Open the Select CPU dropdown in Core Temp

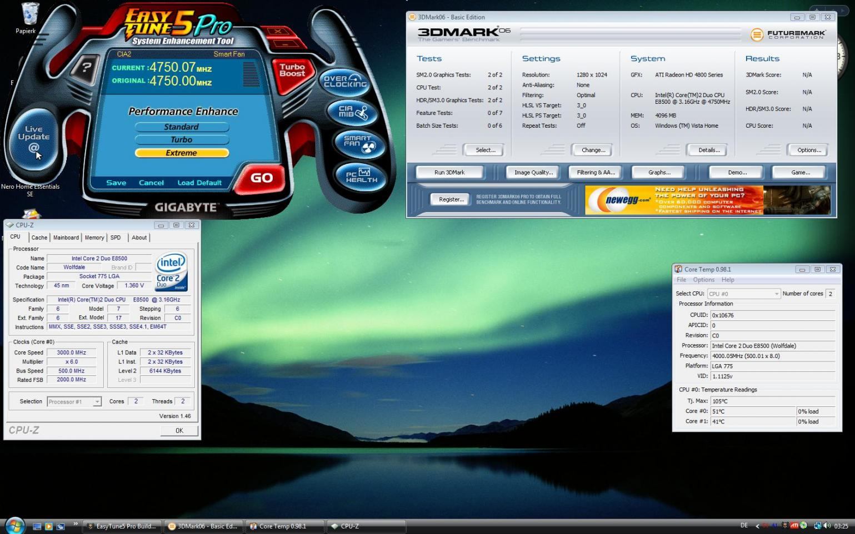[744, 294]
